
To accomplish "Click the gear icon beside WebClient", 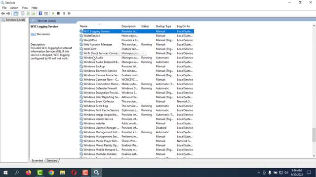I will [81, 49].
